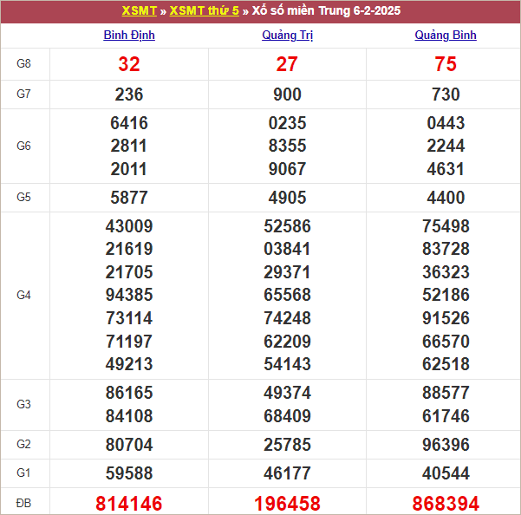
Task: Open the XSMT breadcrumb link
Action: pos(140,10)
